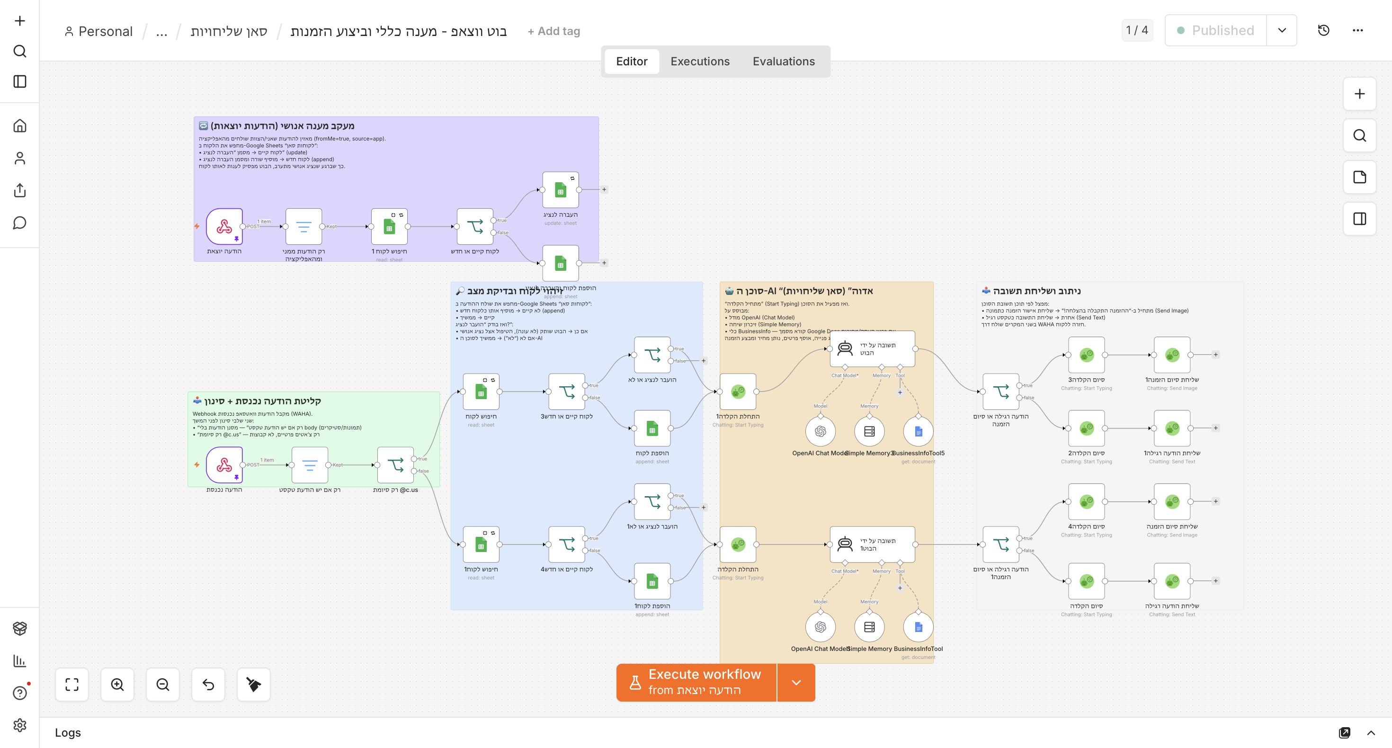Expand the dropdown next to Published
Screen dimensions: 1392x748
pyautogui.click(x=1282, y=30)
